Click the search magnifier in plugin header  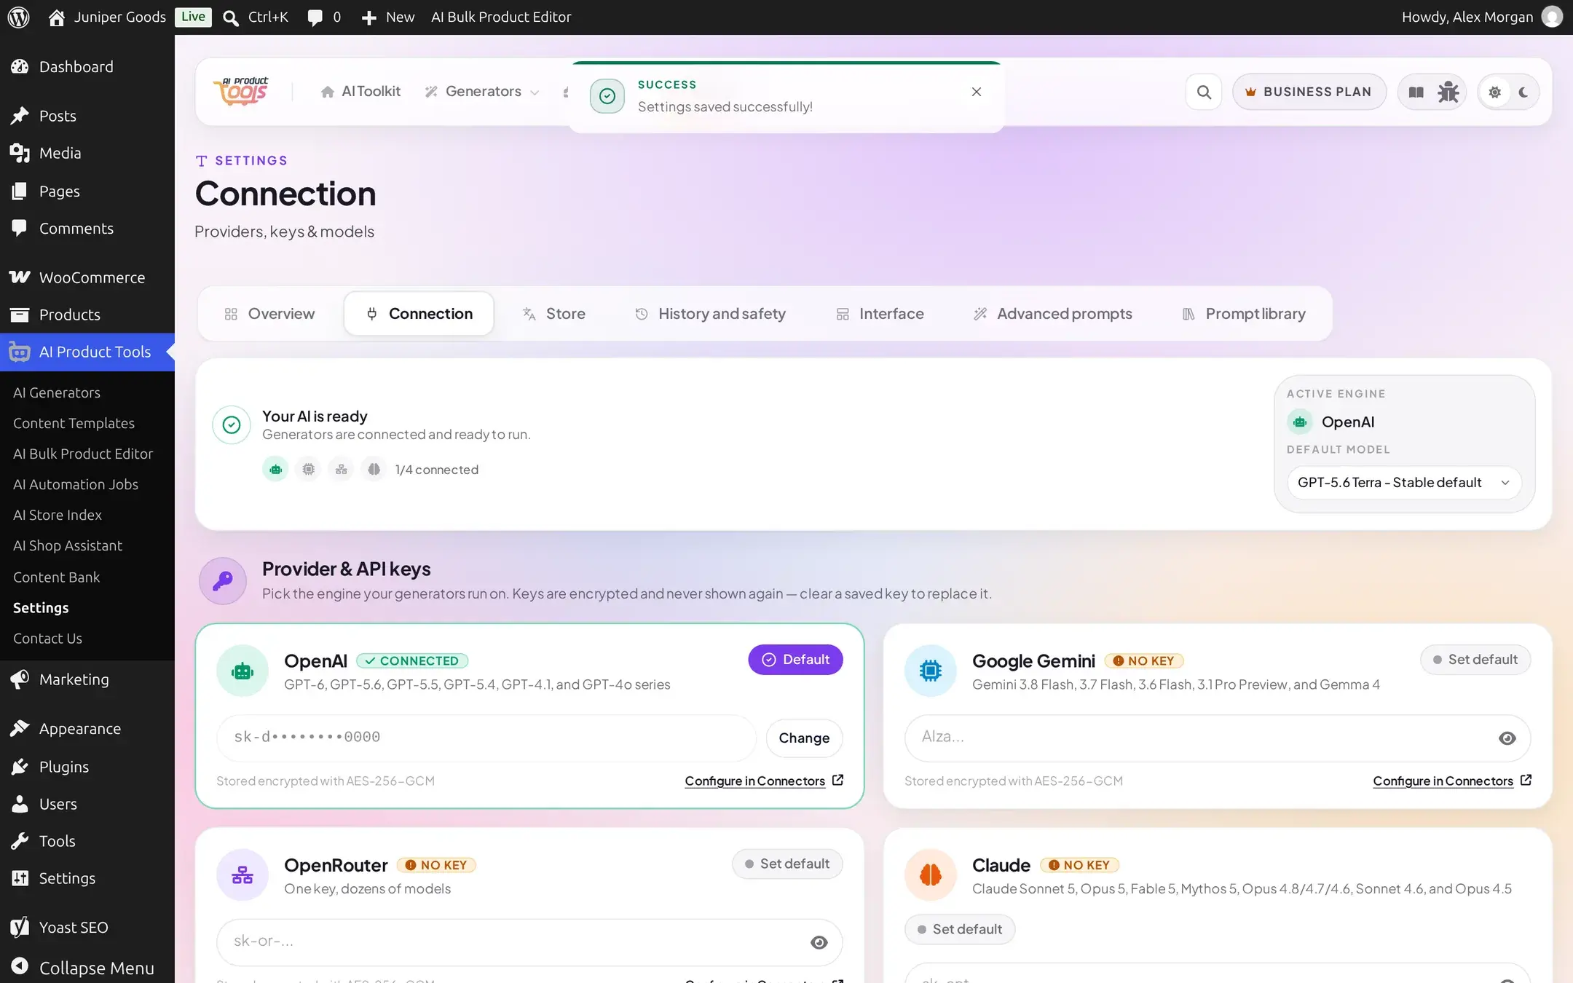pyautogui.click(x=1204, y=92)
